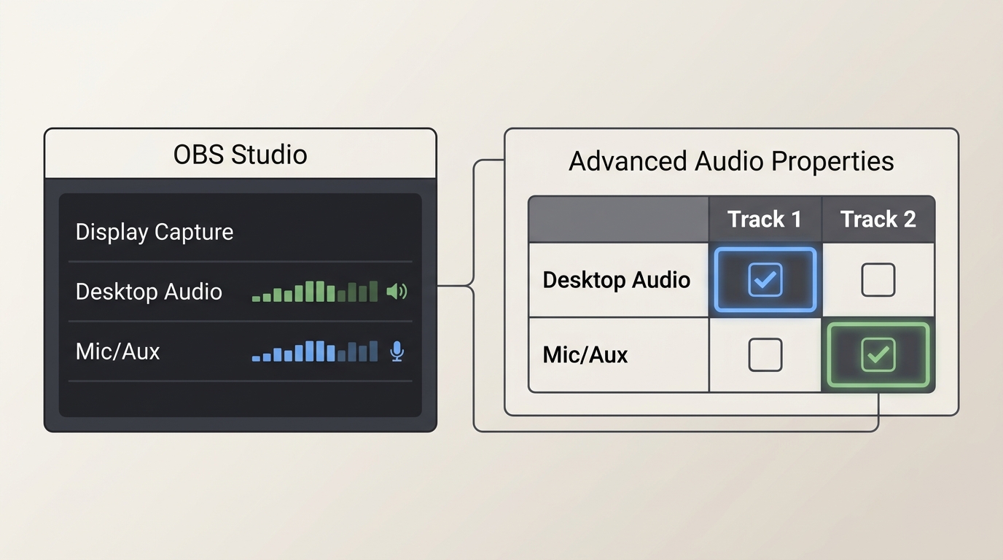
Task: Click the blue Mic/Aux level meter
Action: [315, 351]
